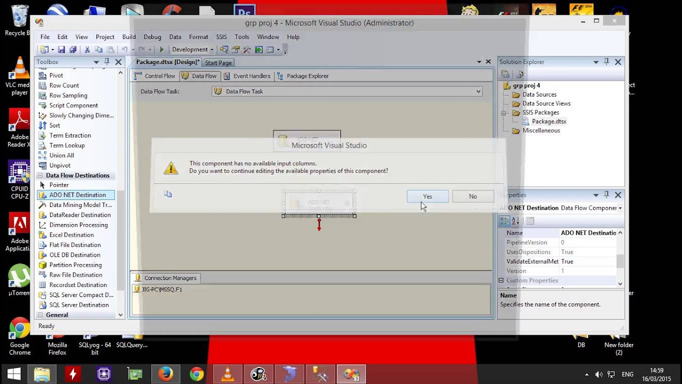The image size is (682, 384).
Task: Click Solution Explorer Properties toolbar icon
Action: 505,75
